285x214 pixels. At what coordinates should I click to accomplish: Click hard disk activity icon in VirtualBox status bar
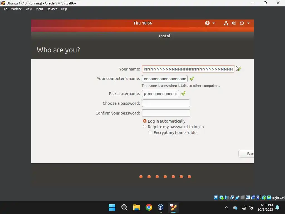point(216,198)
